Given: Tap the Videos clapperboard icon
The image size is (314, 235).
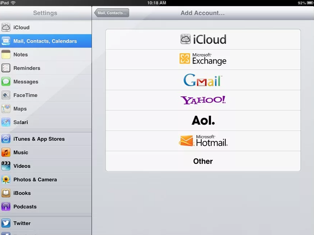Looking at the screenshot, I should 6,166.
